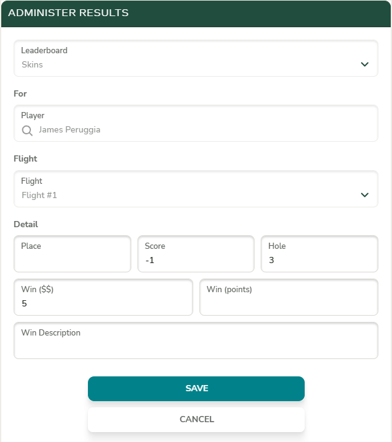The height and width of the screenshot is (442, 392).
Task: Focus the Player search field with James Peruggia
Action: pos(198,130)
